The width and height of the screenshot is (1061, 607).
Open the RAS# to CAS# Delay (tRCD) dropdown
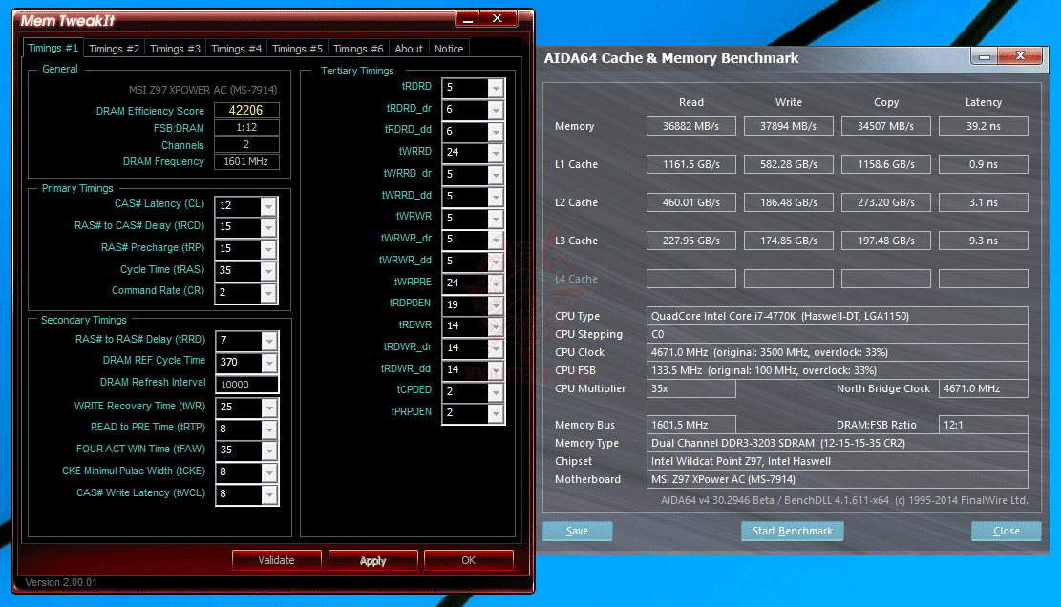(x=268, y=227)
